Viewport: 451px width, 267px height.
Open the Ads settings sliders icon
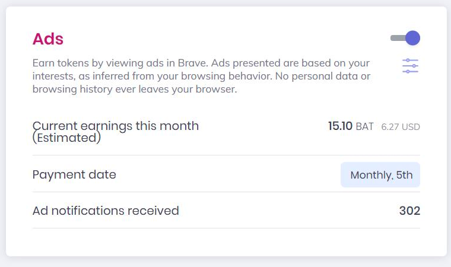point(410,66)
